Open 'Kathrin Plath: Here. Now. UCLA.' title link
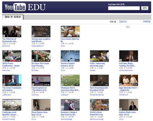This screenshot has width=153, height=121. [x=127, y=113]
